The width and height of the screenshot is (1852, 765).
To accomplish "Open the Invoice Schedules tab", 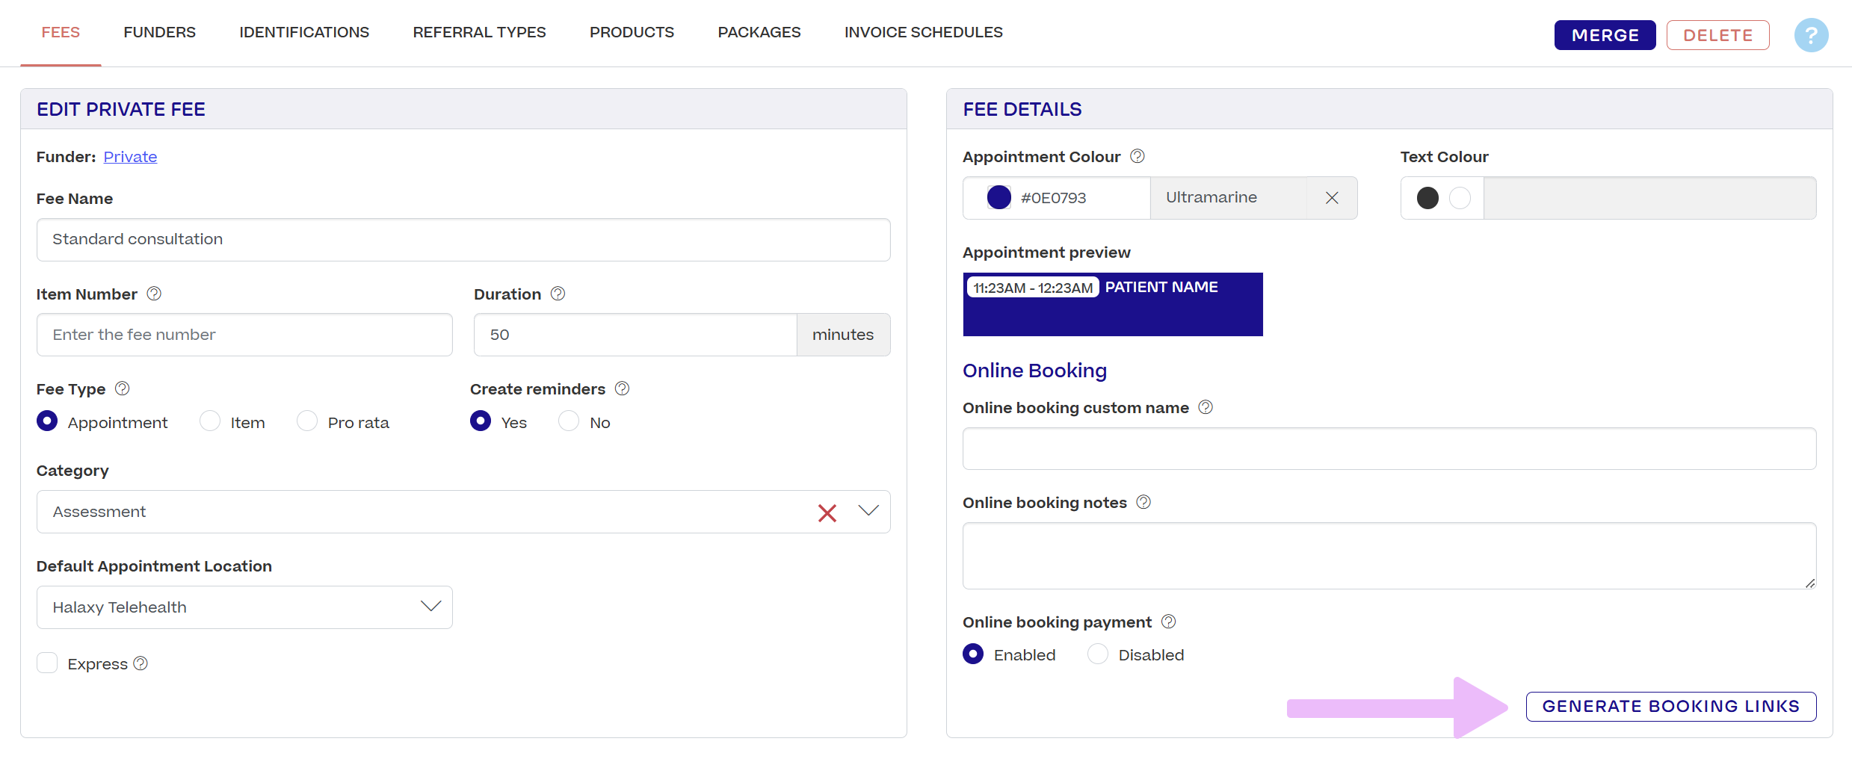I will click(x=923, y=32).
